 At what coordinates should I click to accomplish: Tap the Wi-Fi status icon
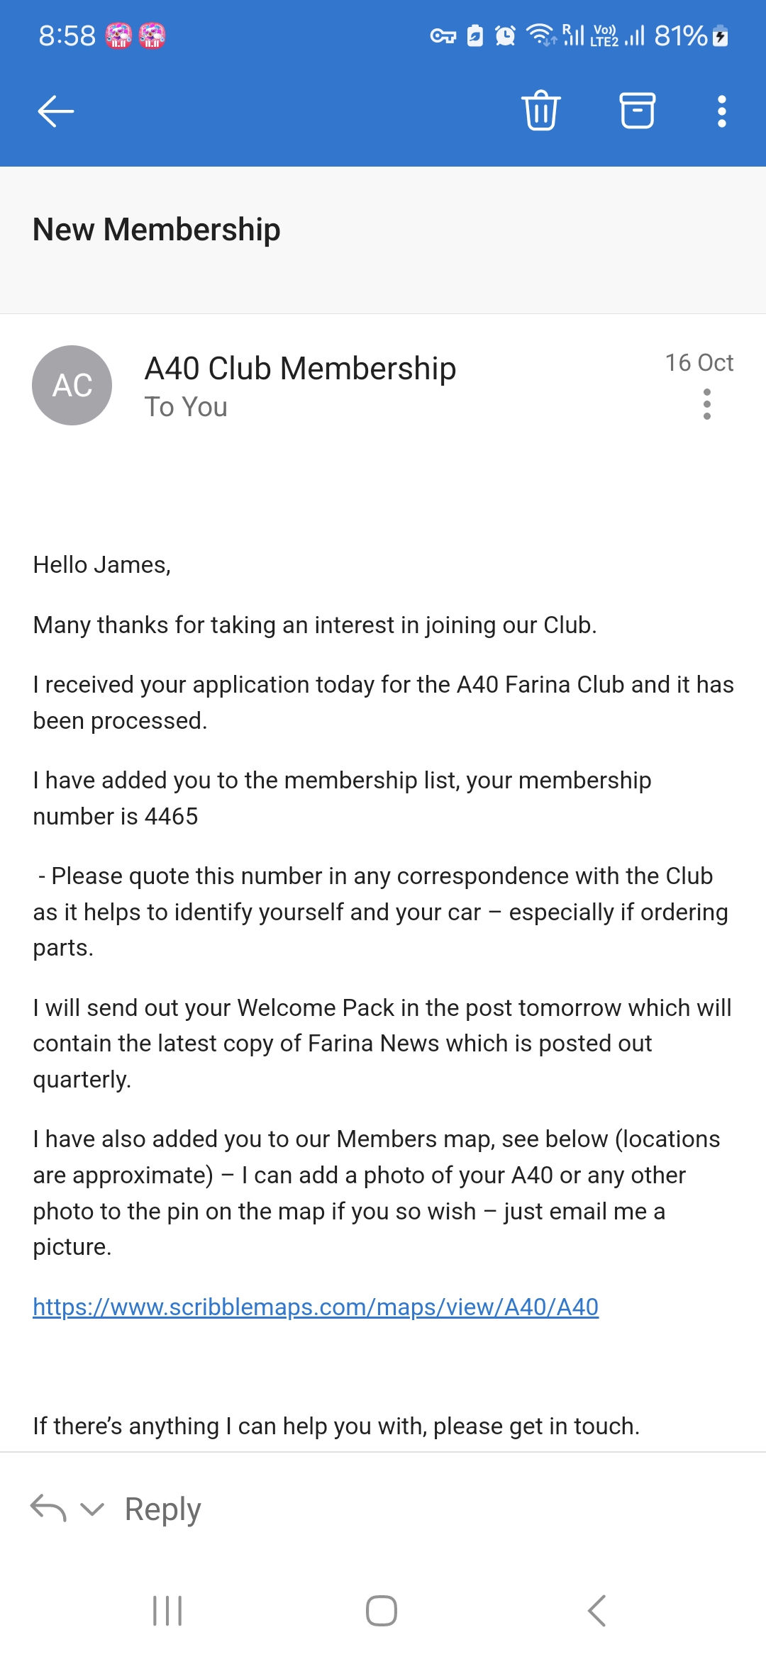tap(541, 35)
